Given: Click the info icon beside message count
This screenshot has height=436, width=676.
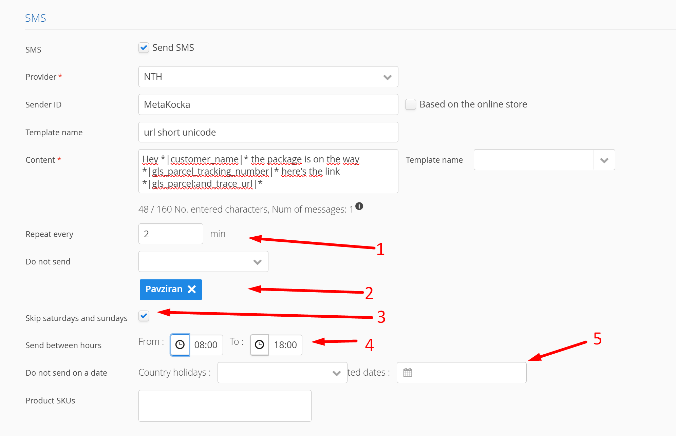Looking at the screenshot, I should tap(359, 206).
